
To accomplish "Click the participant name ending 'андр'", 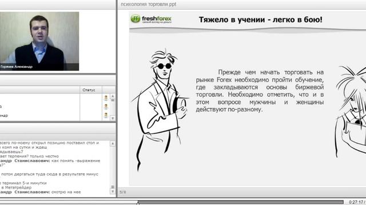I will coord(4,116).
